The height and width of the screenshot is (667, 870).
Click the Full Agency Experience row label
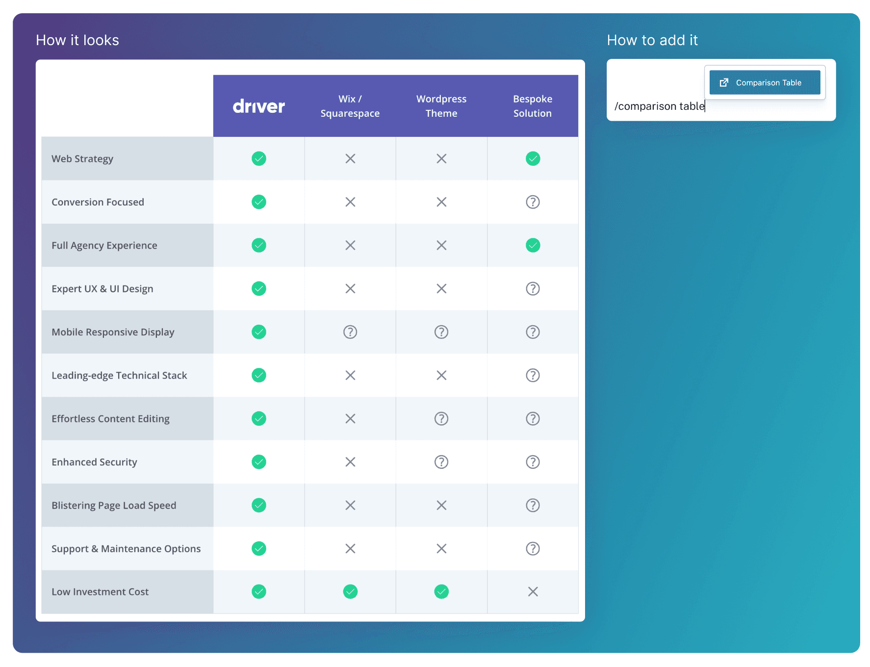[104, 246]
